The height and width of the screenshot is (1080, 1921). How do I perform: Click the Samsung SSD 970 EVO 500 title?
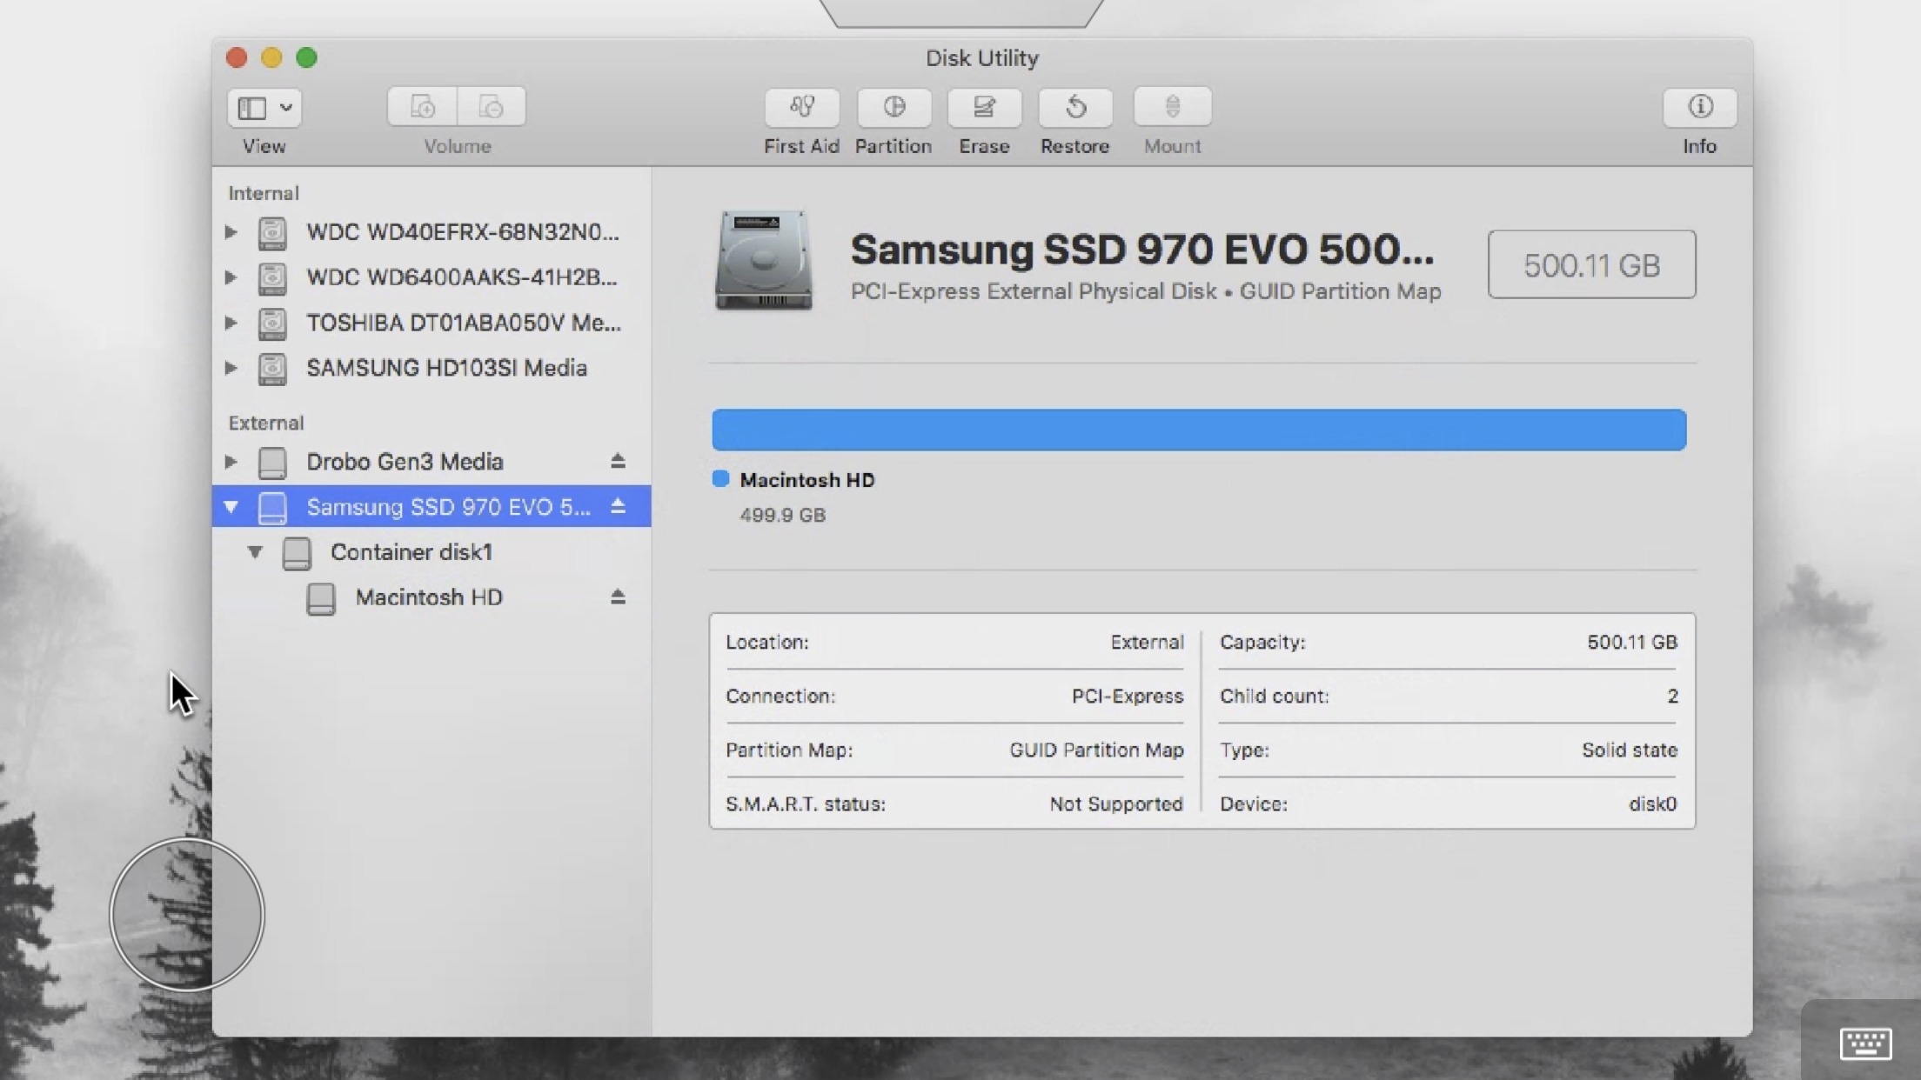point(1141,250)
